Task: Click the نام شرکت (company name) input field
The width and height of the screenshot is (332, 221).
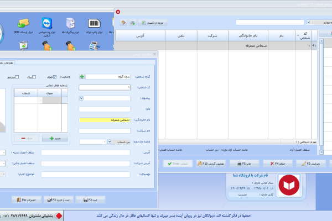Action: 105,131
